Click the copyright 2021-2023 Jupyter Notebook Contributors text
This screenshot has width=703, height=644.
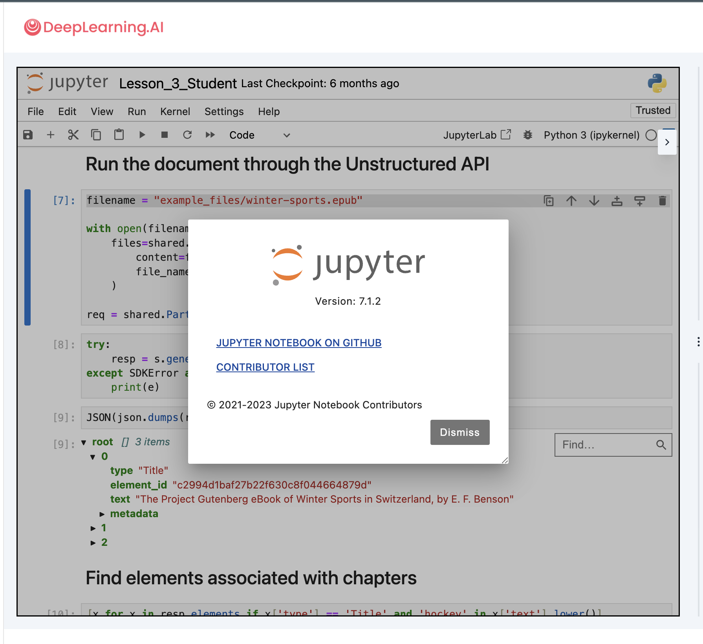tap(315, 405)
